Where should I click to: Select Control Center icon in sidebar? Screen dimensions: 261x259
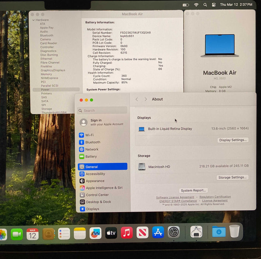point(82,195)
